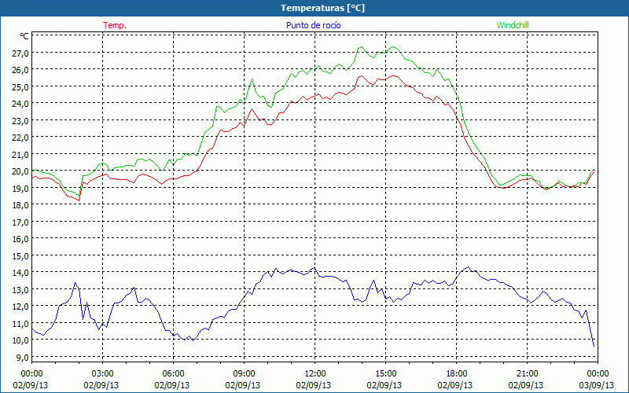This screenshot has height=393, width=629.
Task: Click the 21:00 time axis label
Action: click(x=527, y=374)
